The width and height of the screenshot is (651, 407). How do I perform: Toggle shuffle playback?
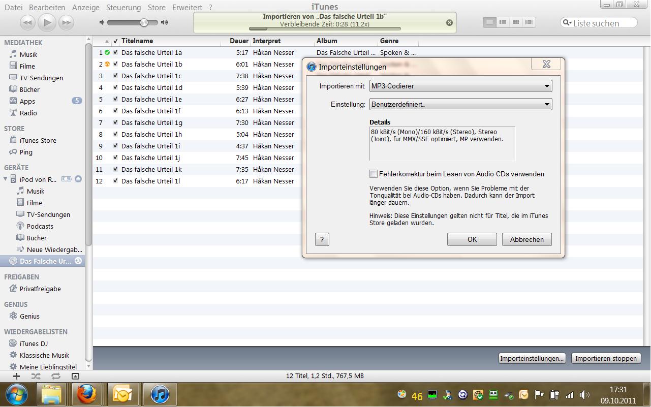(x=36, y=376)
